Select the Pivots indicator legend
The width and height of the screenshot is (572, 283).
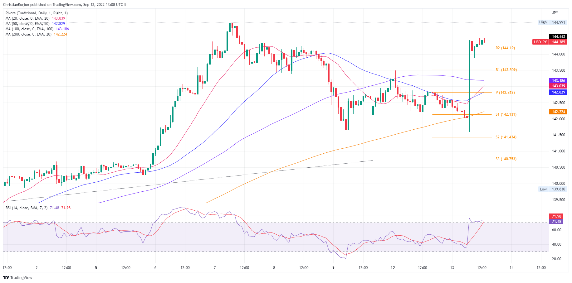tap(37, 13)
